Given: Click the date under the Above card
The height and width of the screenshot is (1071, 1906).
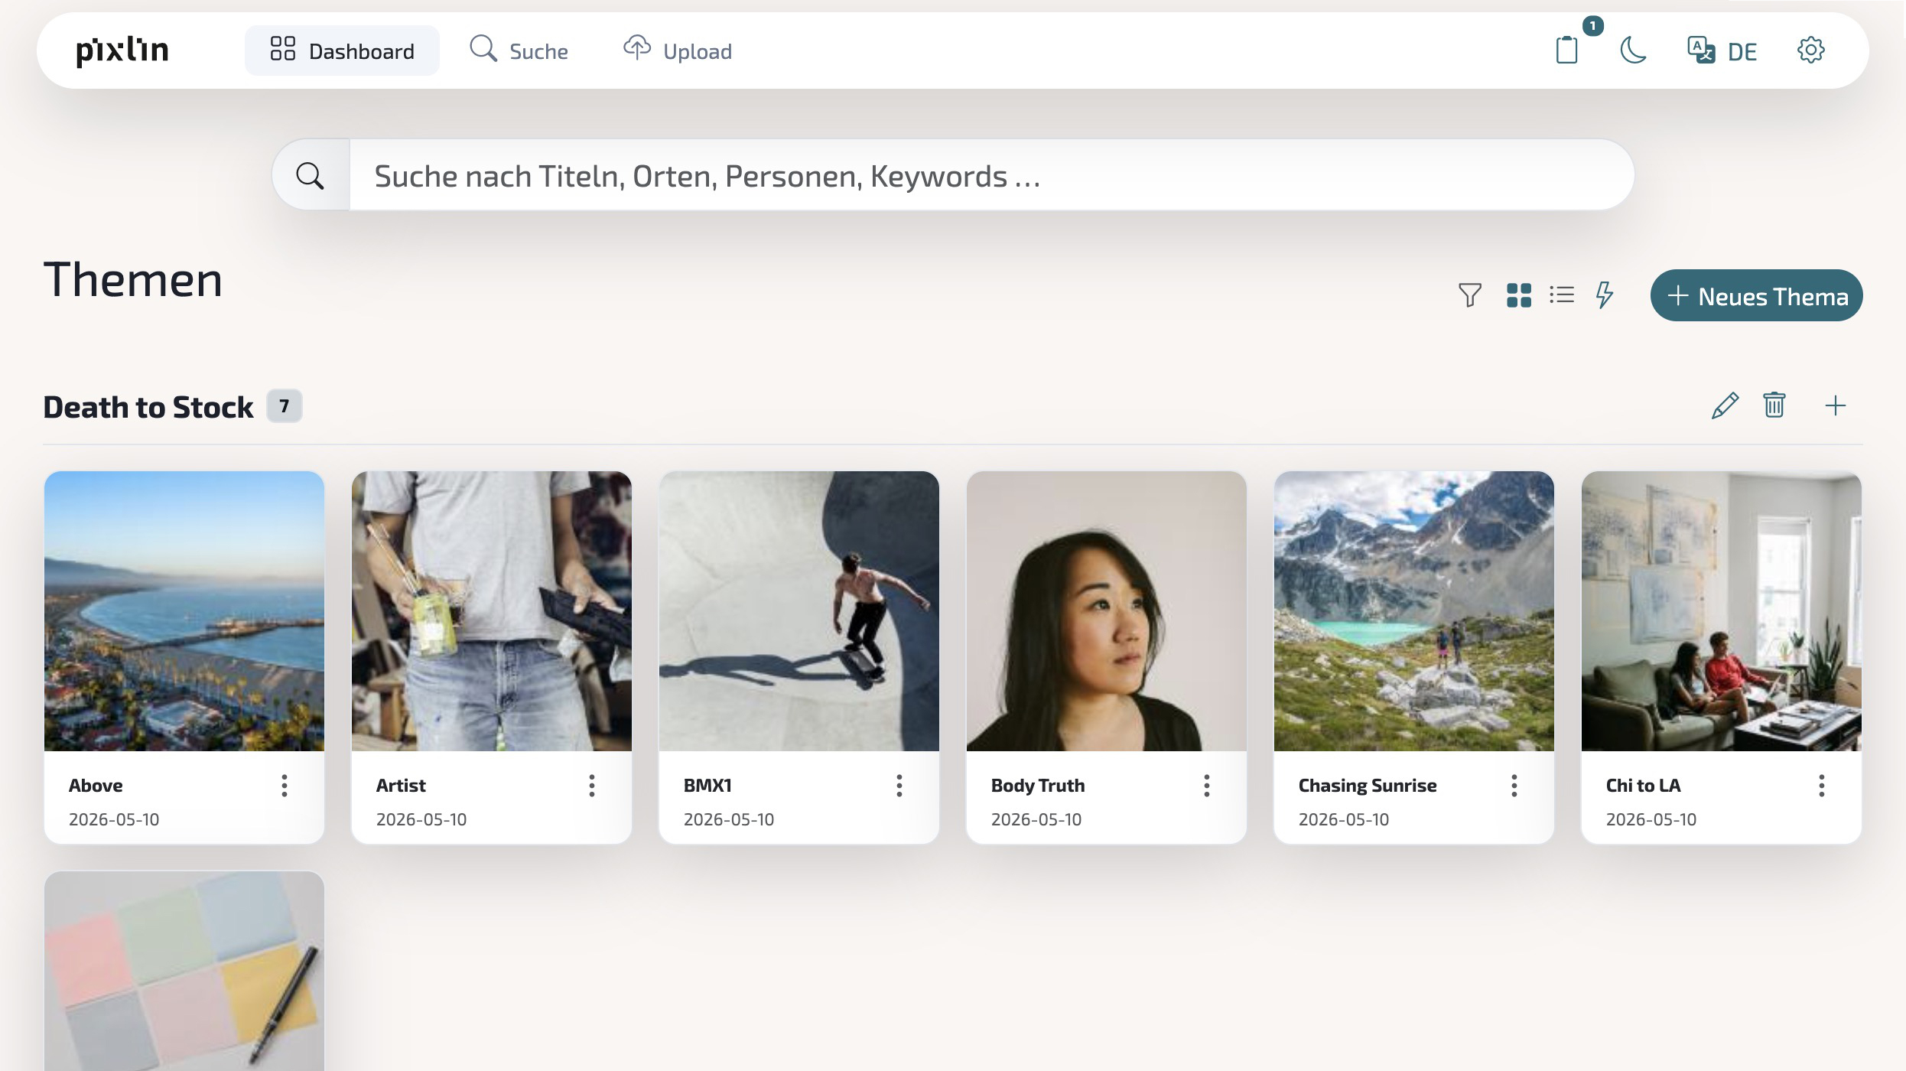Looking at the screenshot, I should pos(114,819).
